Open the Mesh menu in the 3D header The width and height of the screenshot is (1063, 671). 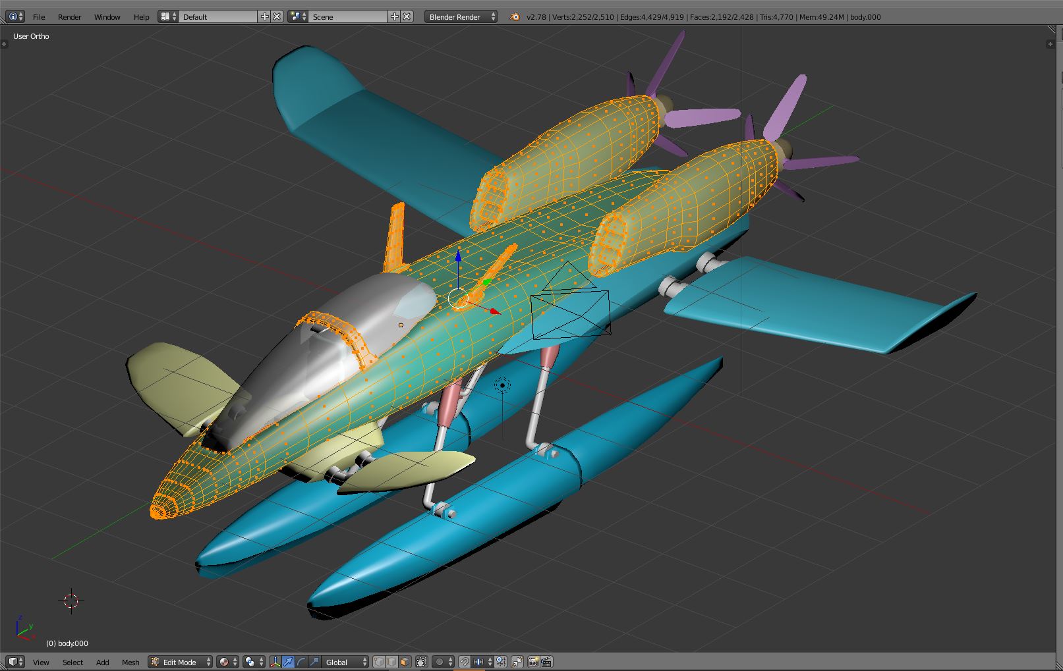(x=130, y=662)
